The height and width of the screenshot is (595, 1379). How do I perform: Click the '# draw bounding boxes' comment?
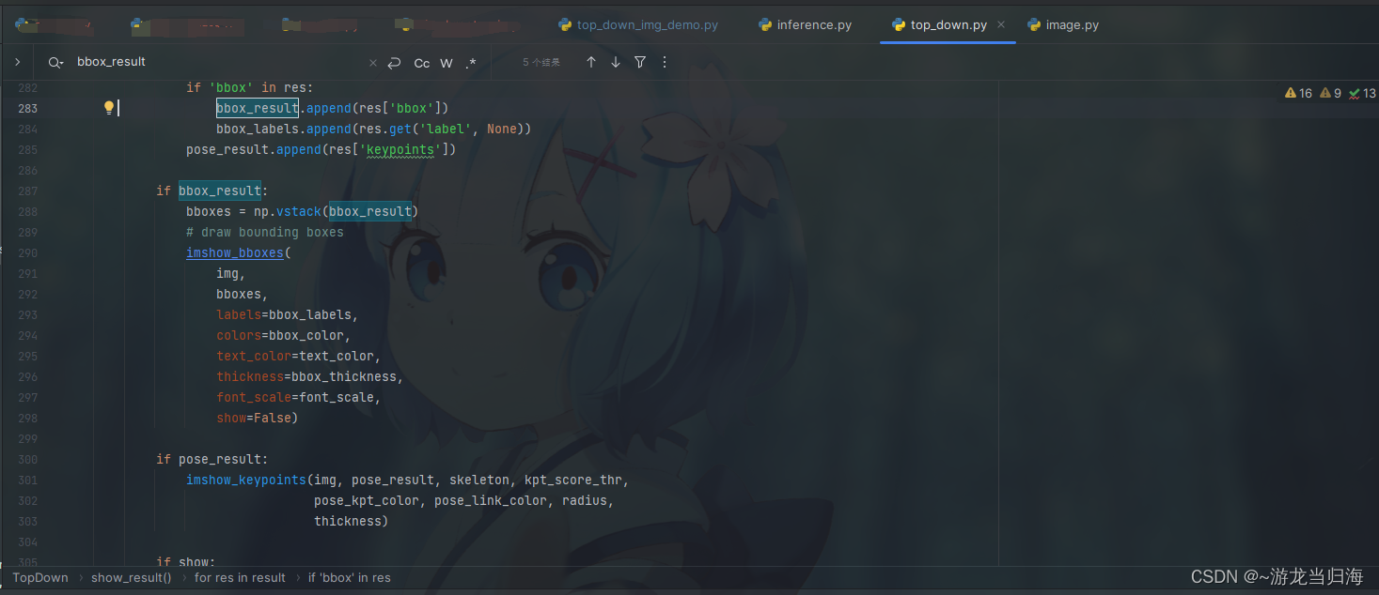[265, 232]
